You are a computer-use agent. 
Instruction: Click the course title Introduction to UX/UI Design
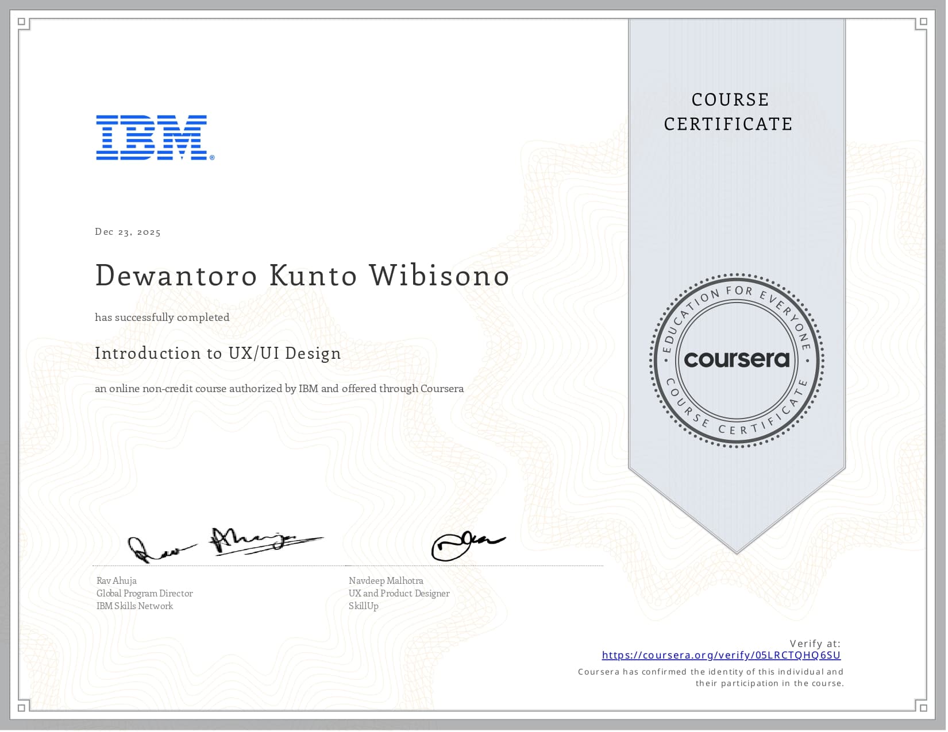[218, 353]
